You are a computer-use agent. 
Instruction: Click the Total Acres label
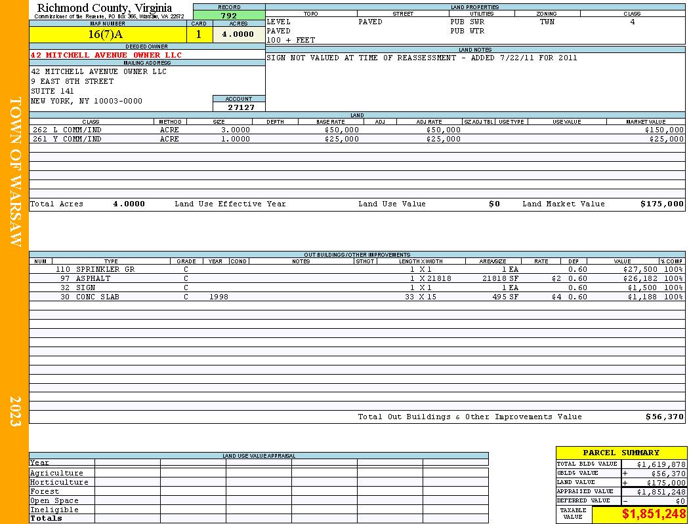point(56,204)
